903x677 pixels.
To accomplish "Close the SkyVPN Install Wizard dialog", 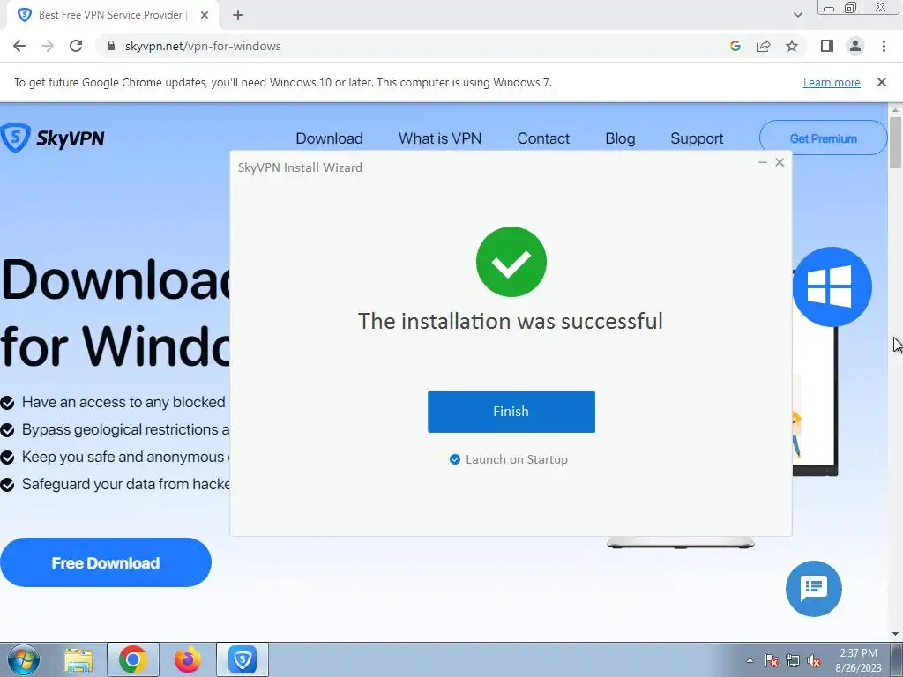I will (x=780, y=162).
